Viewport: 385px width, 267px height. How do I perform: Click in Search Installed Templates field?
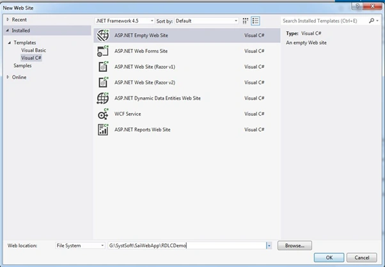pos(324,21)
